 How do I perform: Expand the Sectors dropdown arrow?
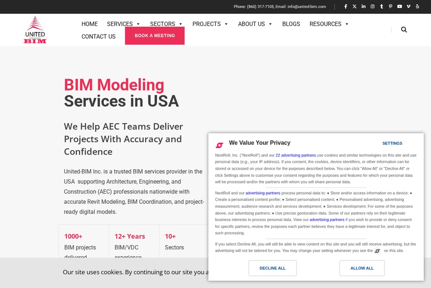181,24
